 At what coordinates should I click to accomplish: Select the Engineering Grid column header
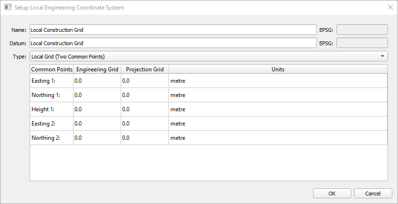click(97, 69)
